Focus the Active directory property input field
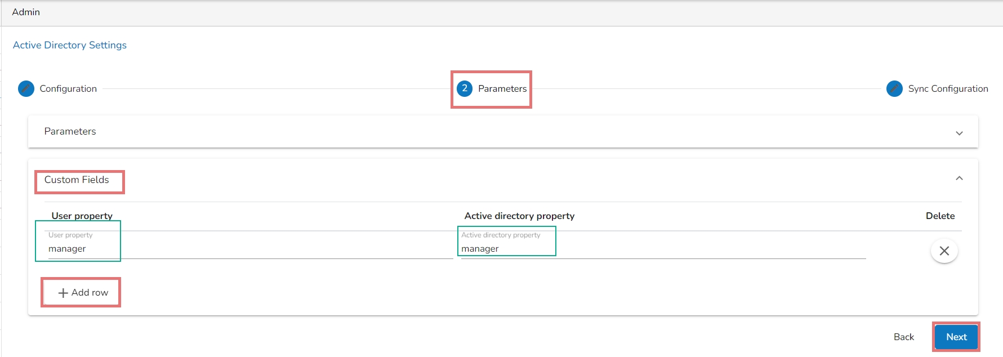The height and width of the screenshot is (357, 1003). coord(662,249)
